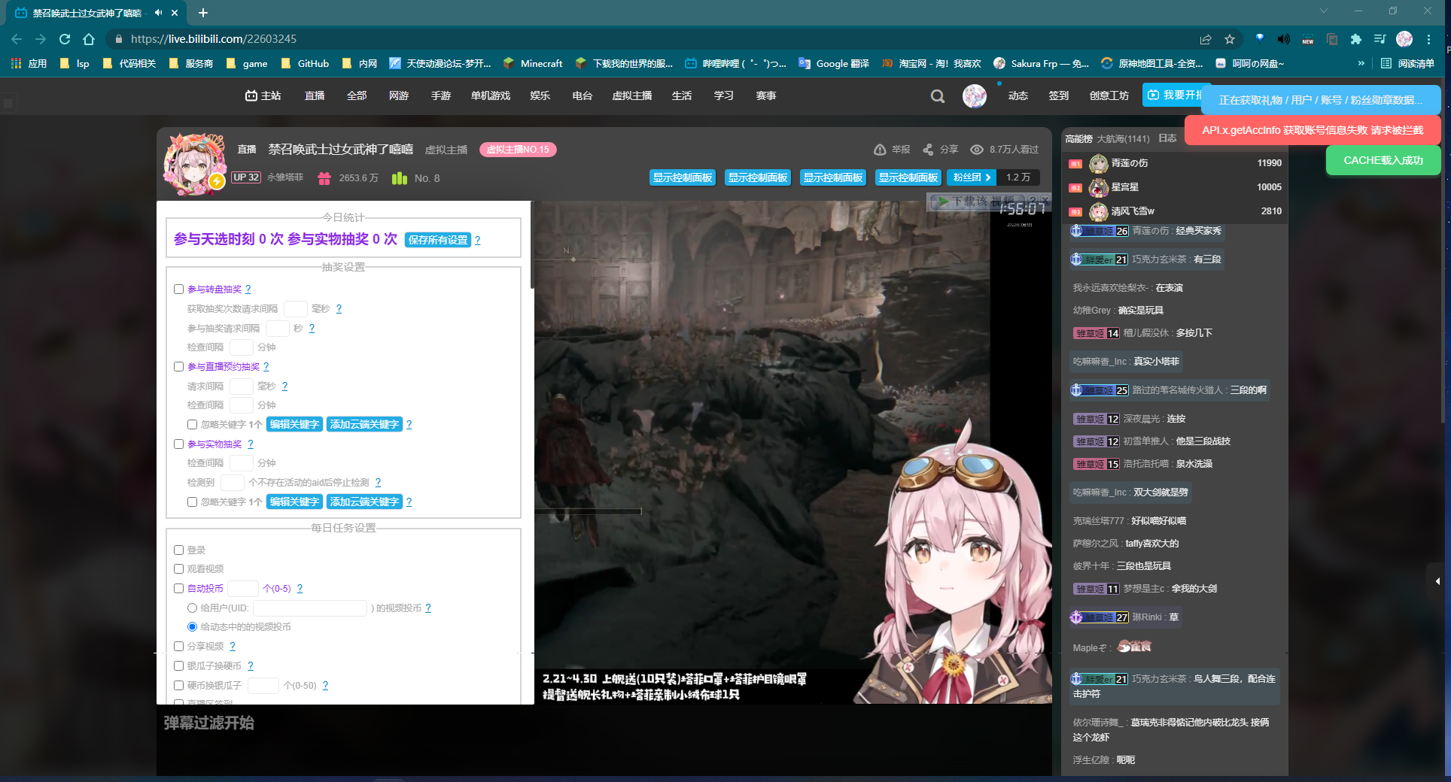Viewport: 1451px width, 782px height.
Task: Enable 硬币换银瓜子 checkbox
Action: coord(179,686)
